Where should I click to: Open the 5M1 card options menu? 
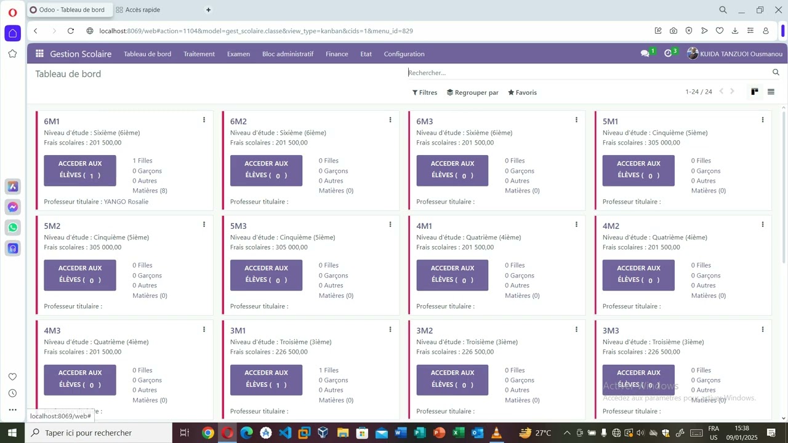pos(762,120)
